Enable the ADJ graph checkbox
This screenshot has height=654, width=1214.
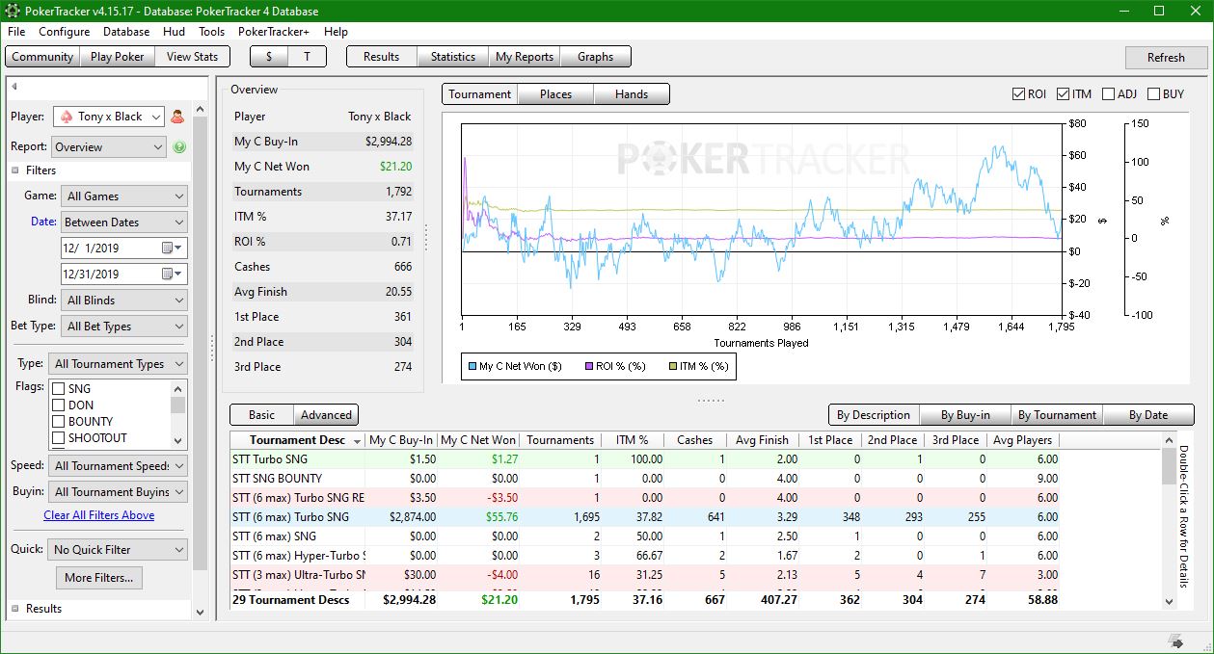pos(1108,94)
